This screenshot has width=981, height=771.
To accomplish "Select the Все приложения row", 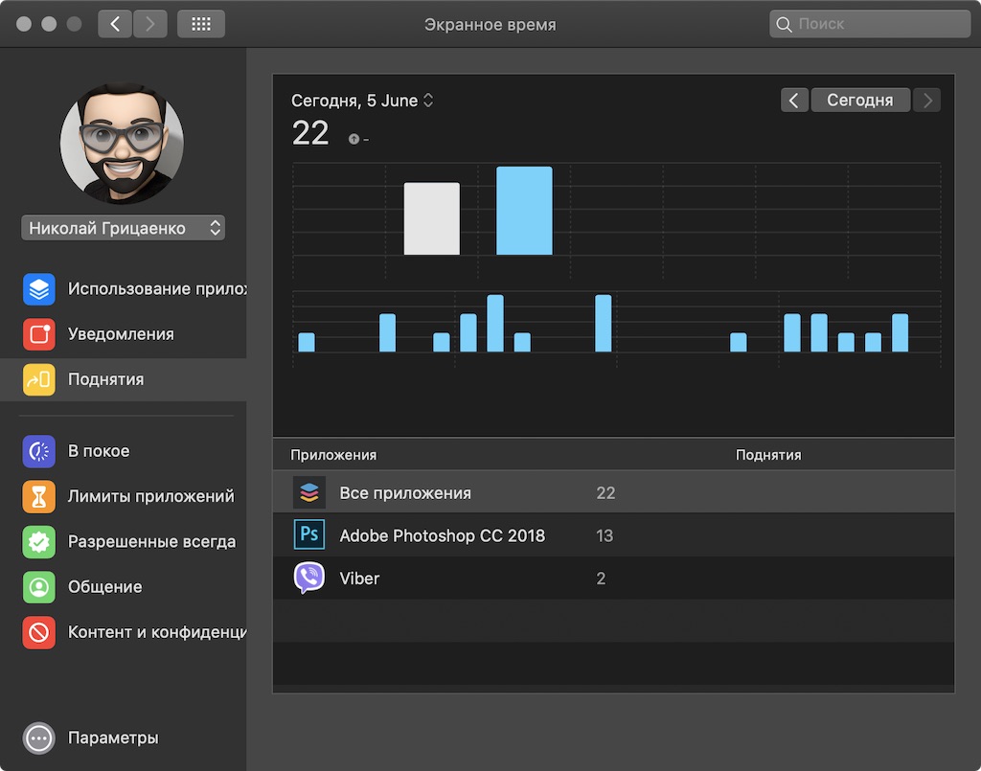I will click(x=614, y=492).
